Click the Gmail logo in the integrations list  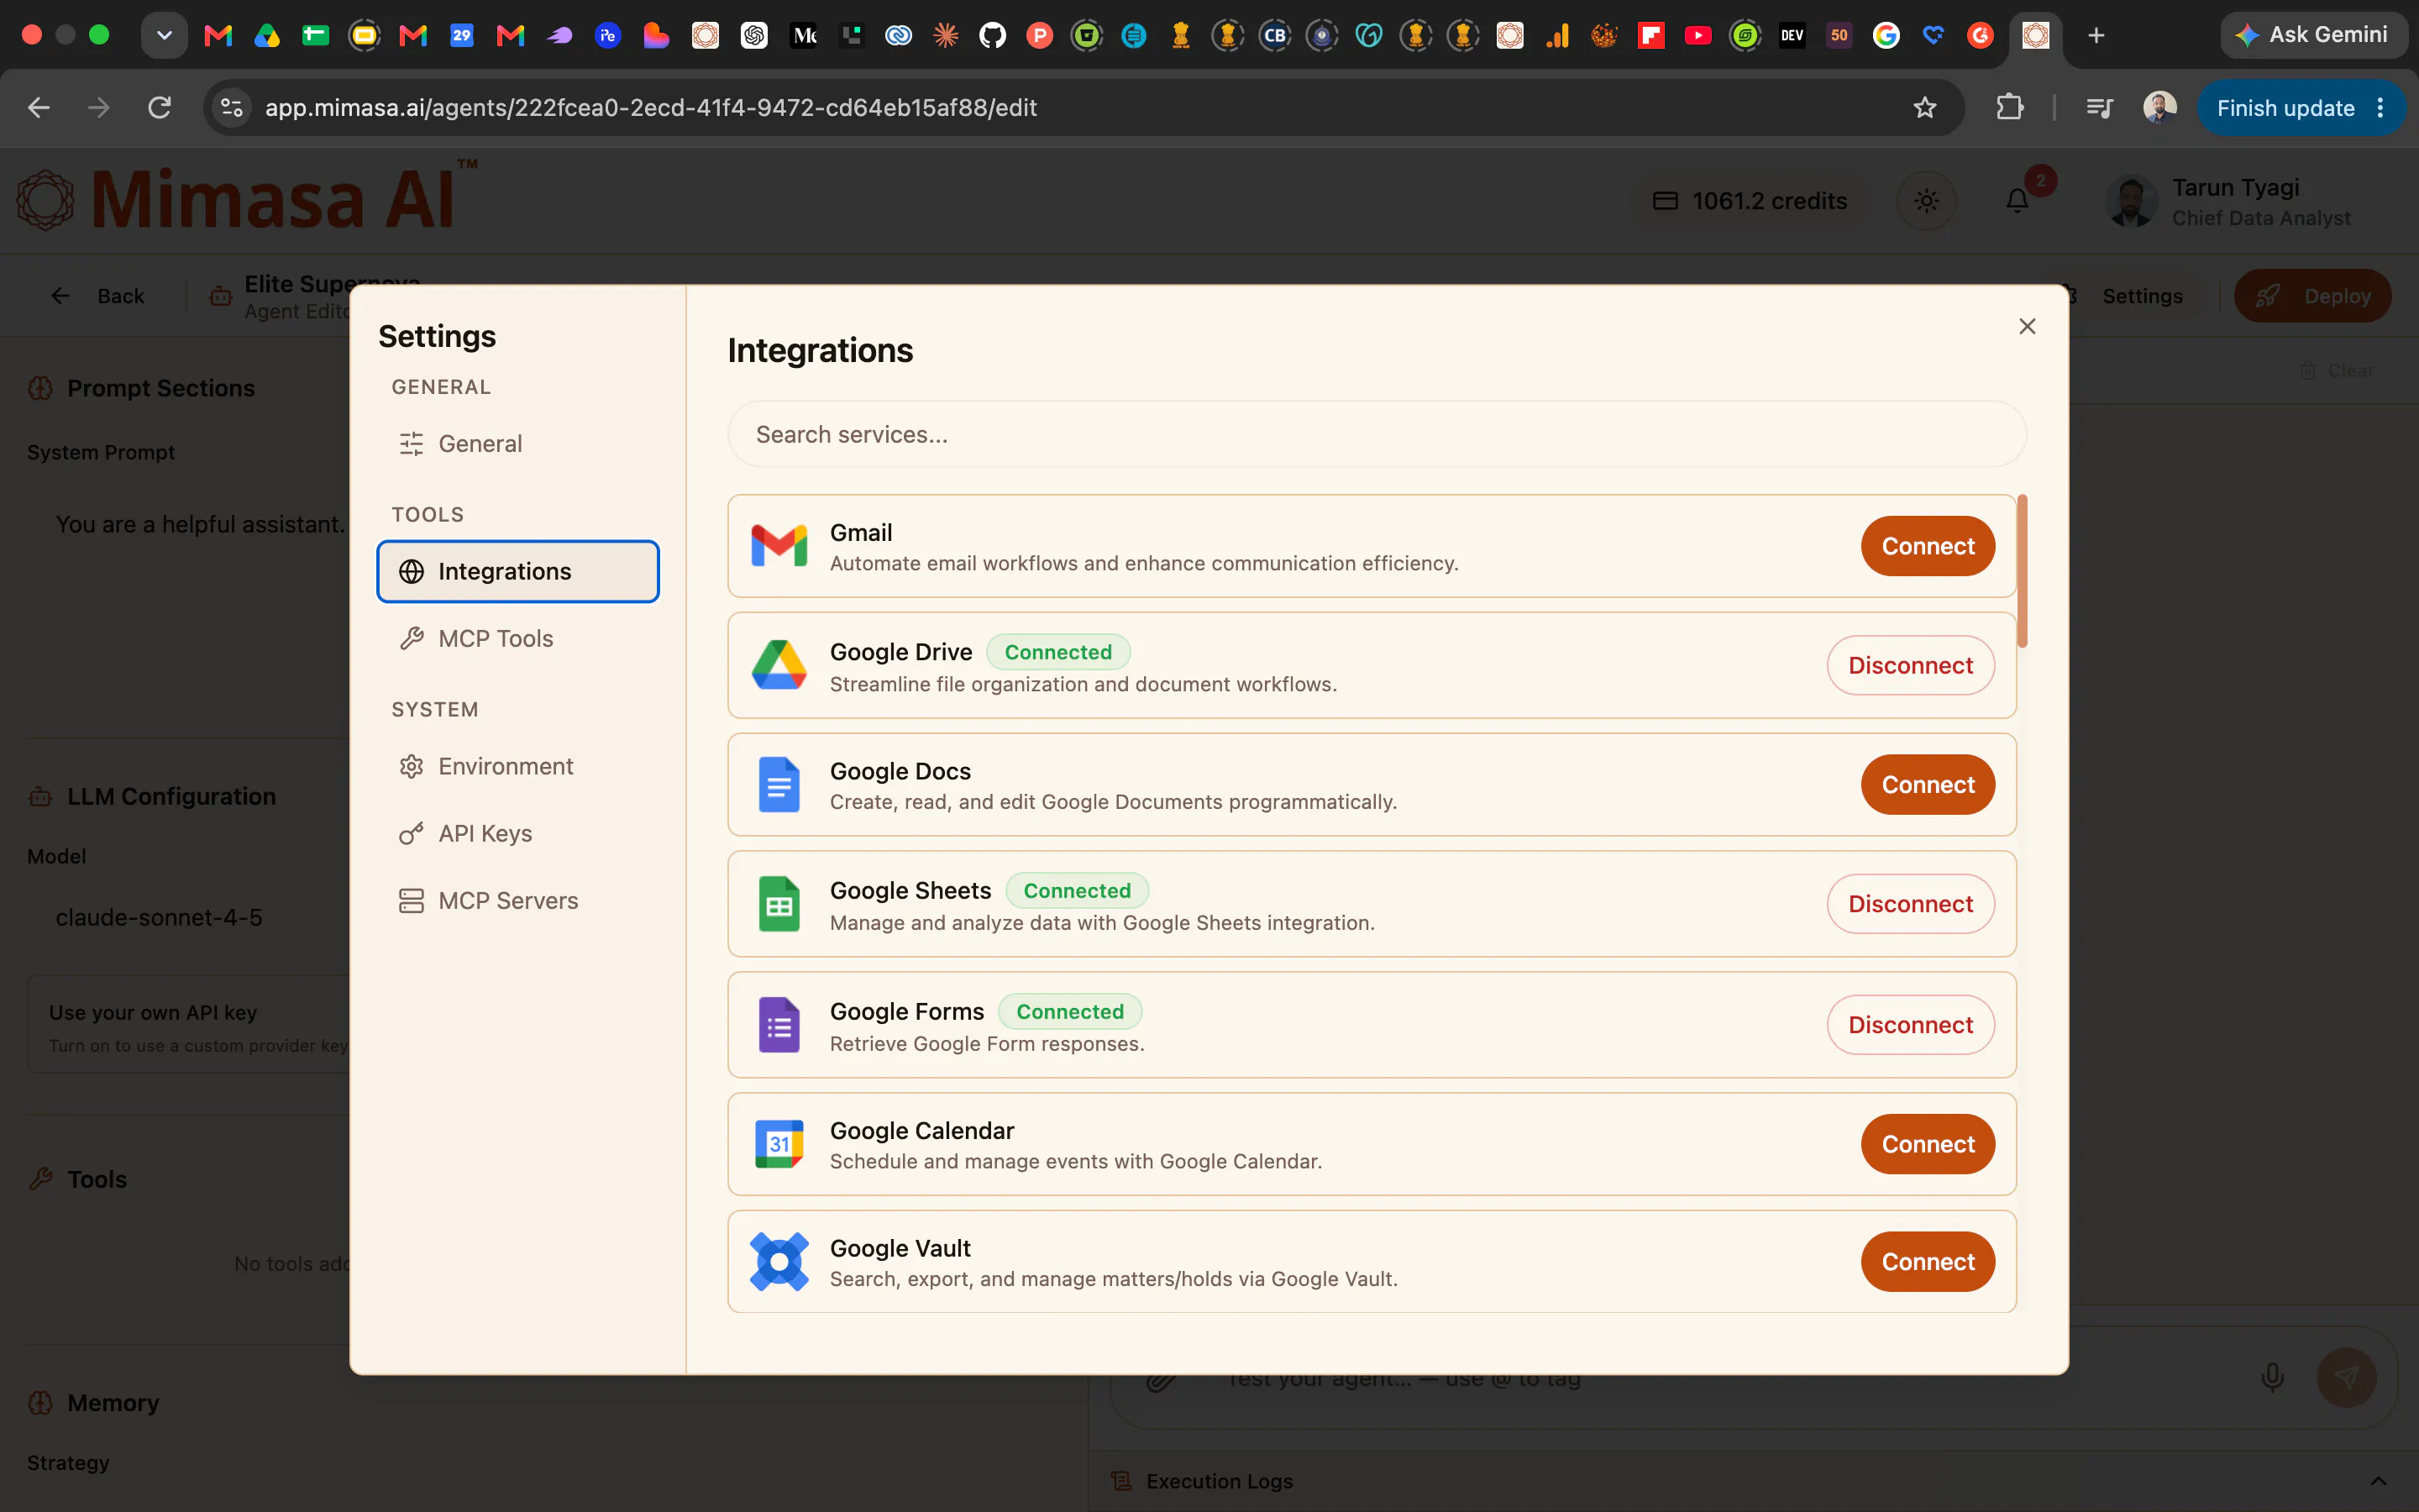coord(779,546)
